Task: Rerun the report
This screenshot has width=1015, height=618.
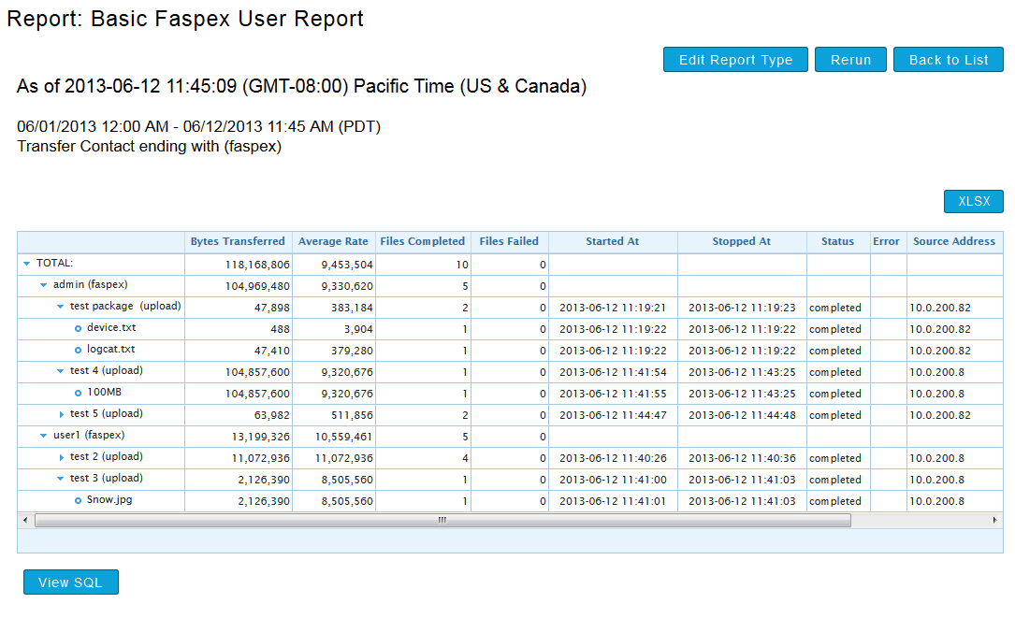Action: coord(850,60)
